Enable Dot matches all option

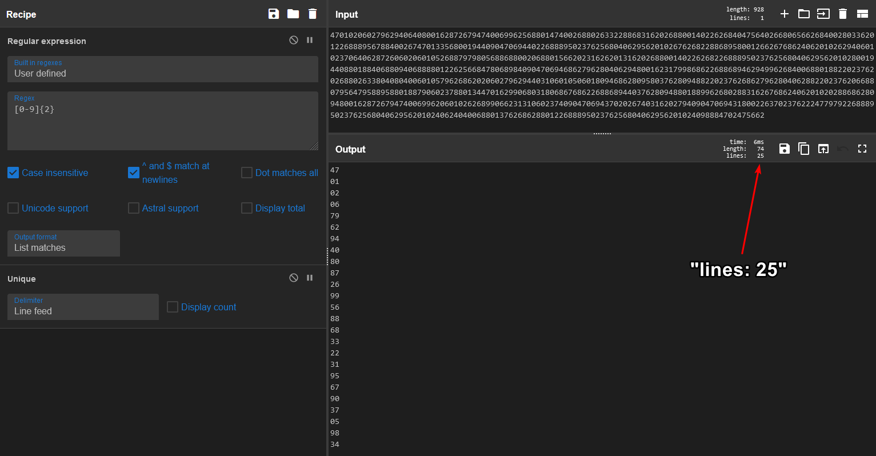[247, 173]
